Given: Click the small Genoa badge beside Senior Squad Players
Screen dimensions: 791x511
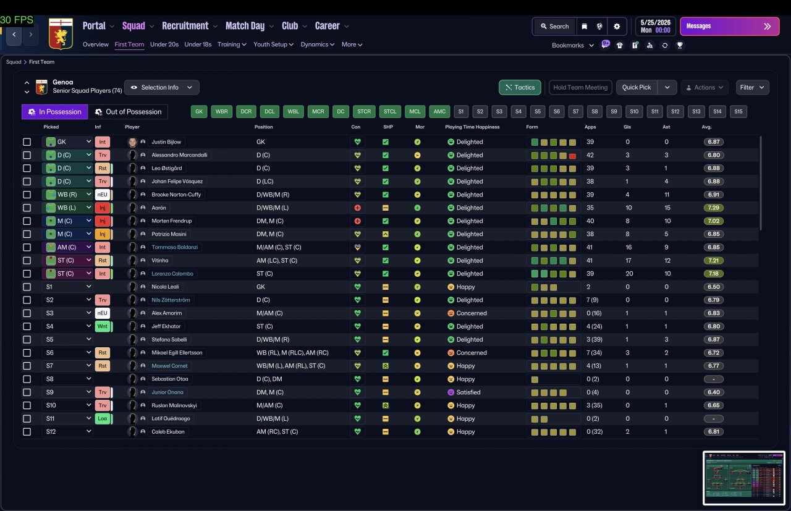Looking at the screenshot, I should (x=41, y=87).
